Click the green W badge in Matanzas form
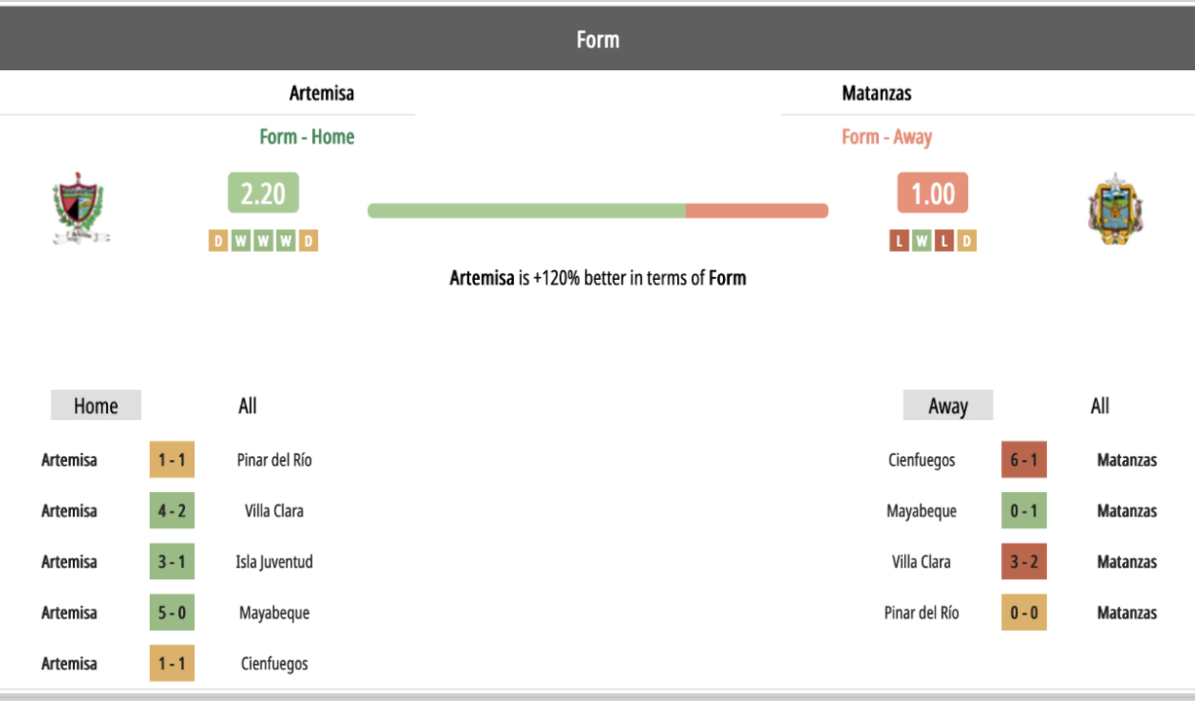 coord(922,241)
